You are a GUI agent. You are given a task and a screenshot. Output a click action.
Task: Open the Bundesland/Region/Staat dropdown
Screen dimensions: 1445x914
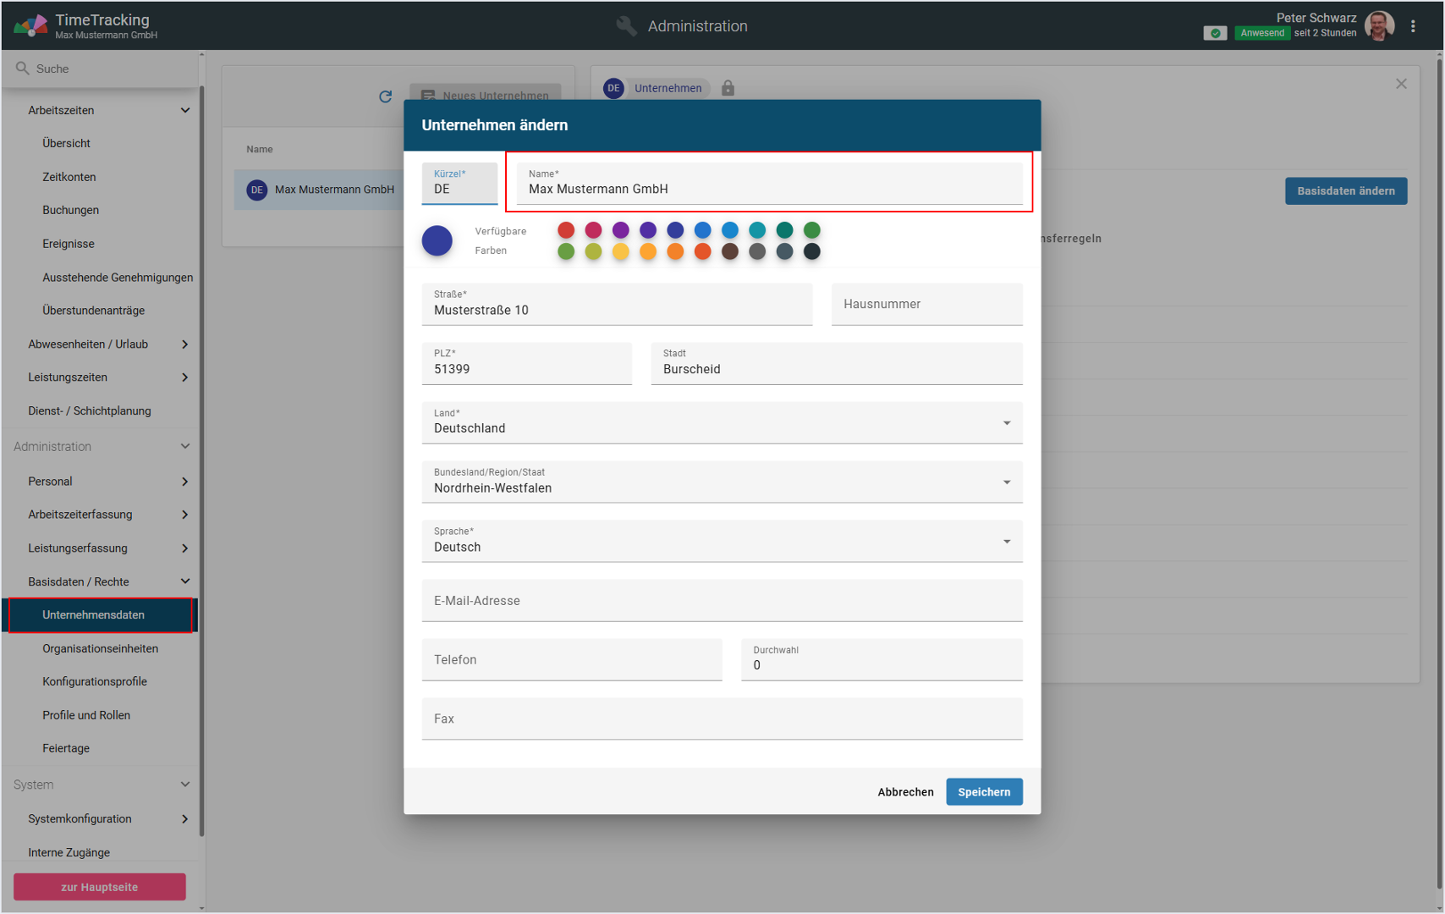1006,482
